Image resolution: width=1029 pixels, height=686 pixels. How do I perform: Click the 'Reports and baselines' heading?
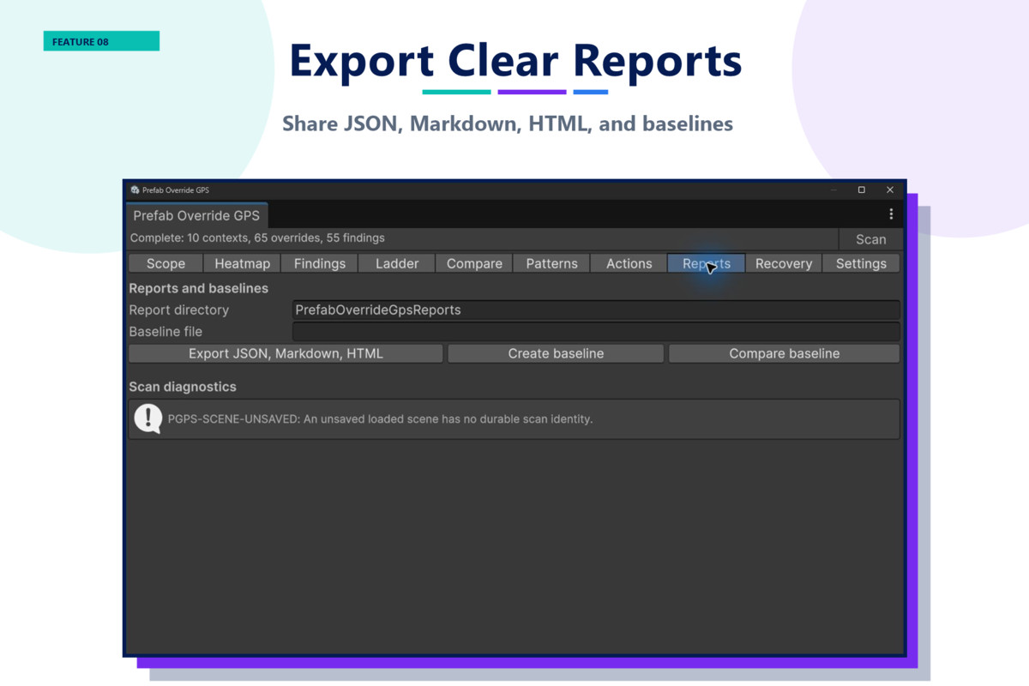point(198,288)
